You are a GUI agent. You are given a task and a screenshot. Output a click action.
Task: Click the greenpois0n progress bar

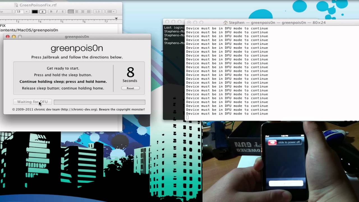[x=100, y=102]
